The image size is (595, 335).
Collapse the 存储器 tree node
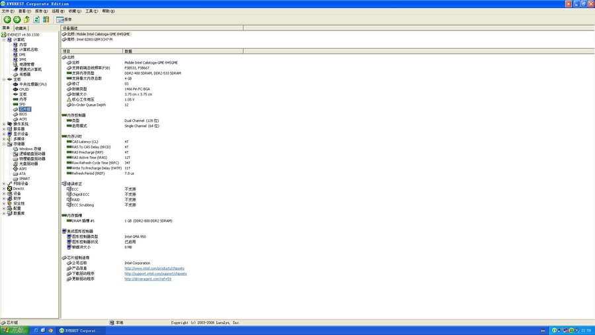[4, 144]
